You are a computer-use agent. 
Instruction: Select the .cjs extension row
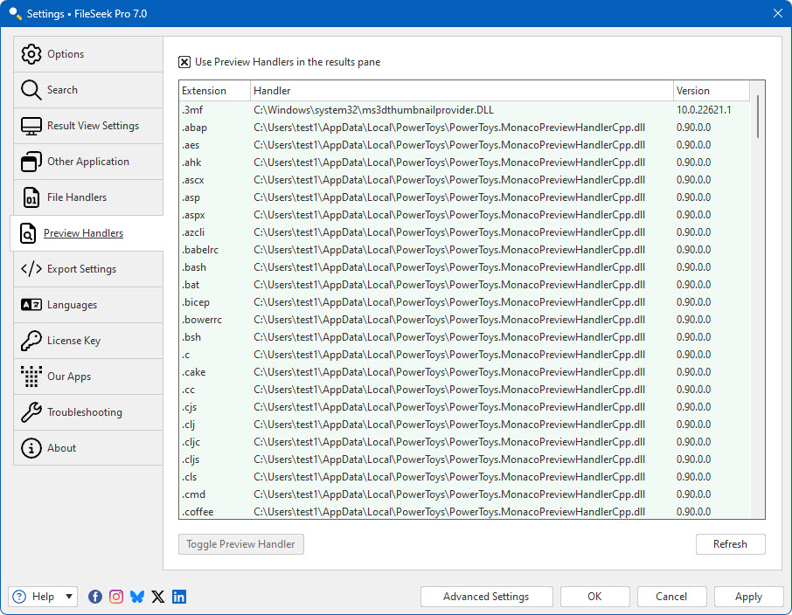[x=465, y=407]
